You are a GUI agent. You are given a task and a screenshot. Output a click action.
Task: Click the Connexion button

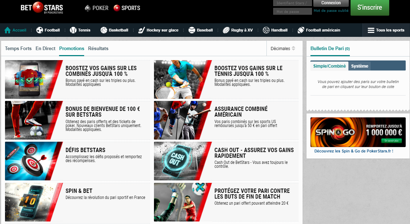pos(331,3)
